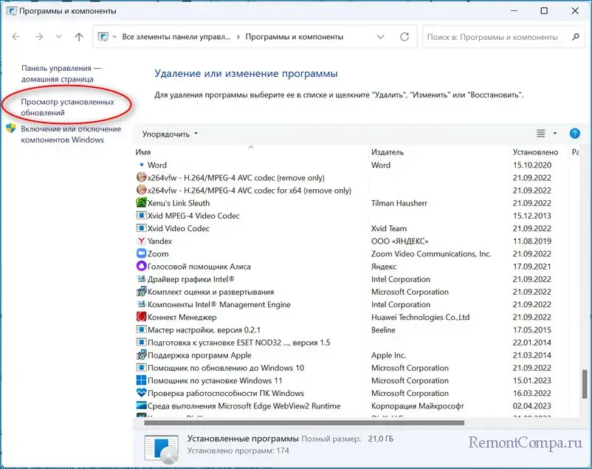Click the Коннект Менеджер program icon

coord(142,317)
